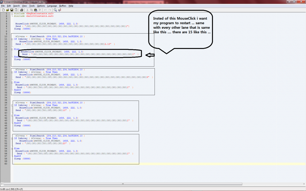Click Sleep (59990) on line 58
This screenshot has width=306, height=191.
22,159
